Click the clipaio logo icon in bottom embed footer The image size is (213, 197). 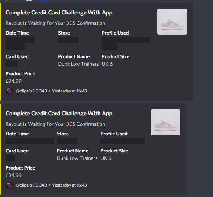9,185
